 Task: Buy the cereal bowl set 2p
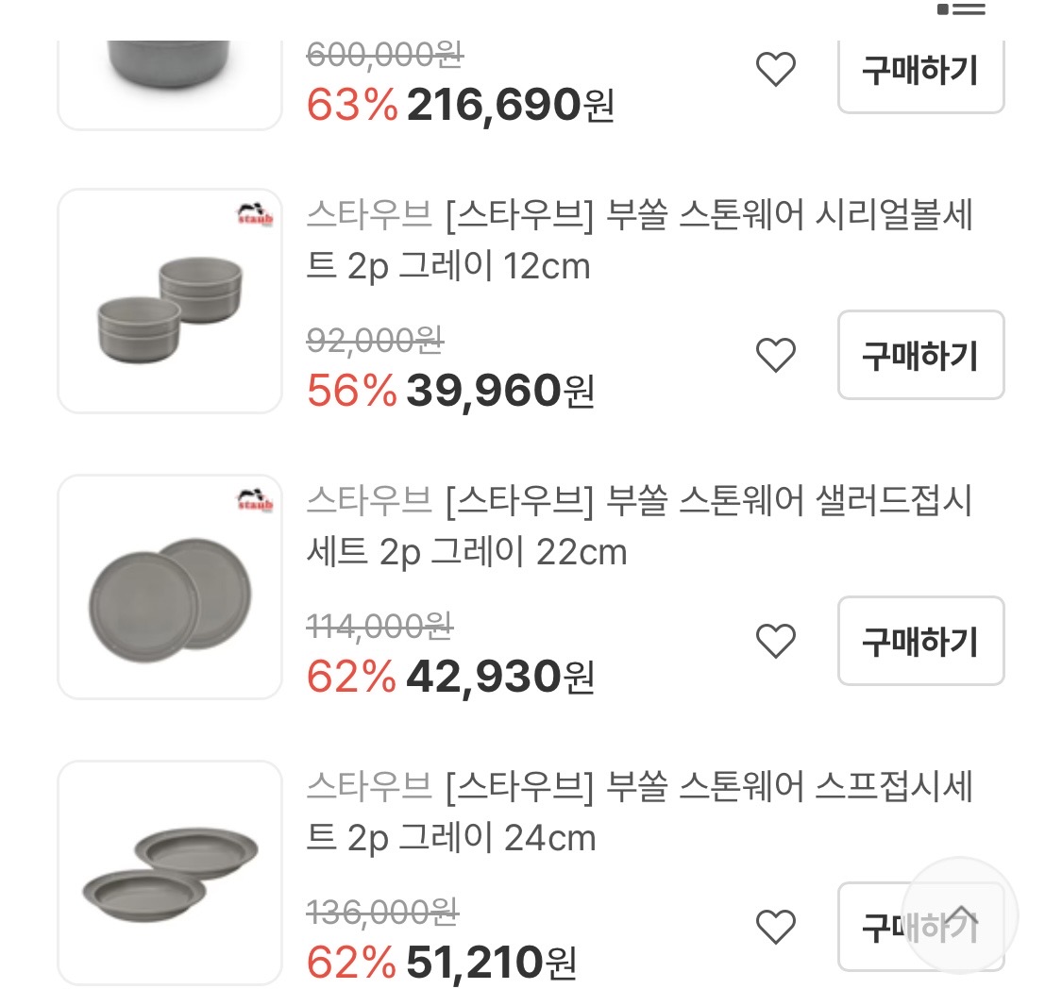[920, 355]
